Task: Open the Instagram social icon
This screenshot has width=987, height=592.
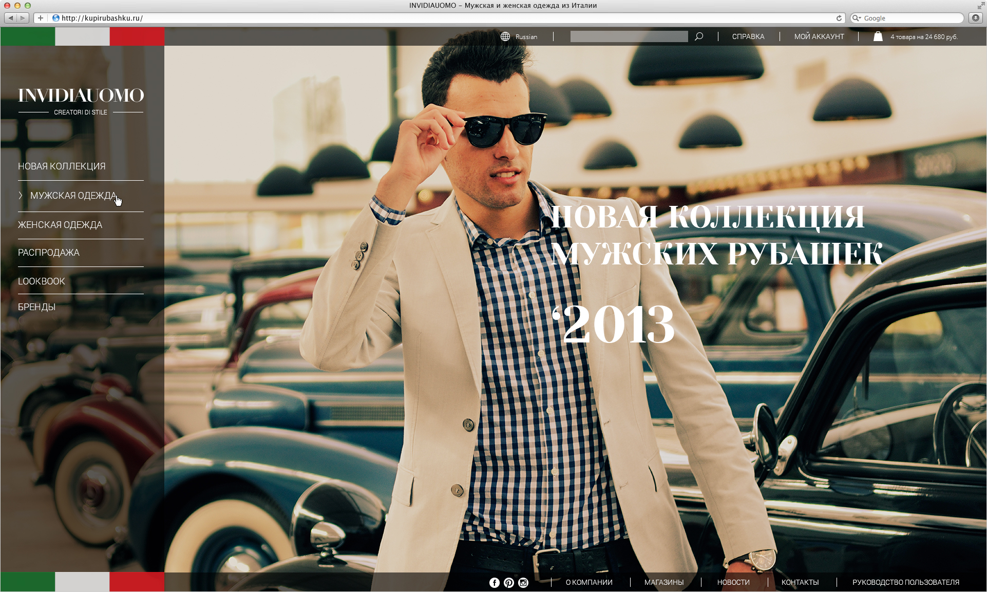Action: click(523, 582)
